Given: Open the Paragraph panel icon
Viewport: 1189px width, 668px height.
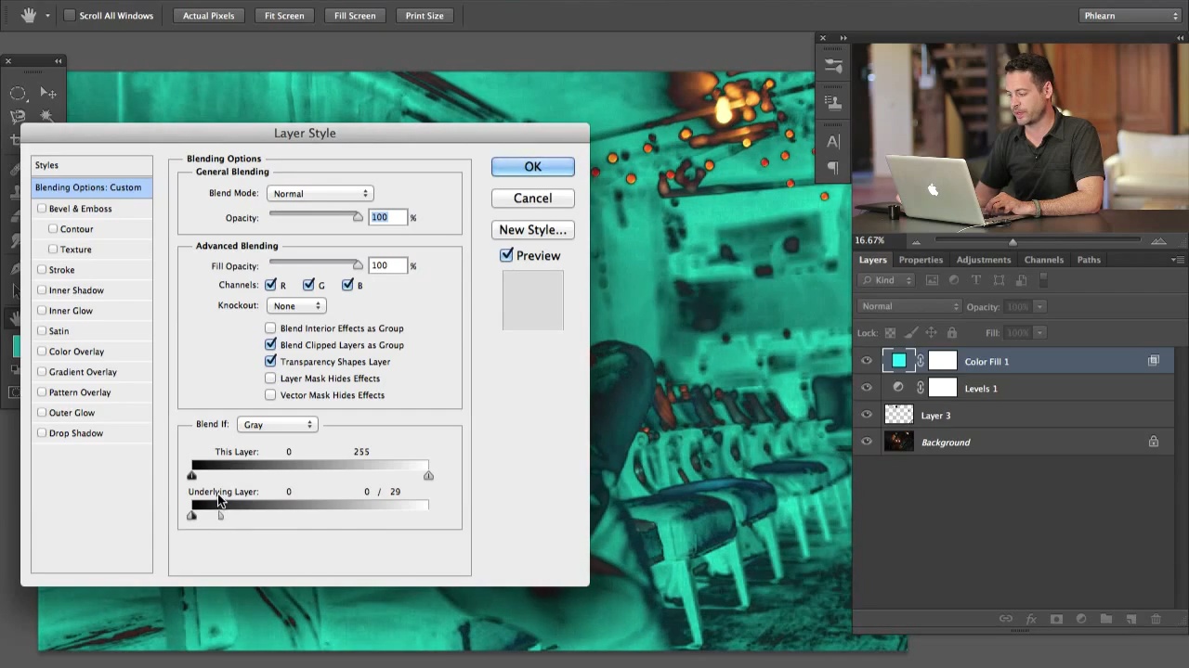Looking at the screenshot, I should point(833,169).
